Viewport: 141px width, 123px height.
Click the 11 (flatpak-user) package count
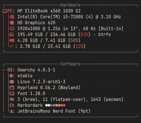click(64, 99)
